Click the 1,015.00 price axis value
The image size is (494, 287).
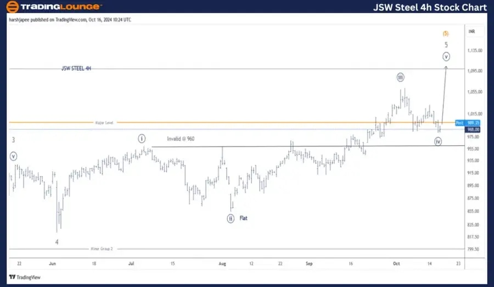(x=475, y=114)
